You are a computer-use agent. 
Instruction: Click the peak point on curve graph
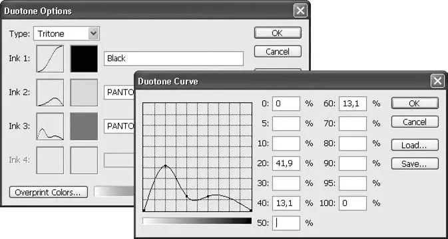(x=165, y=165)
